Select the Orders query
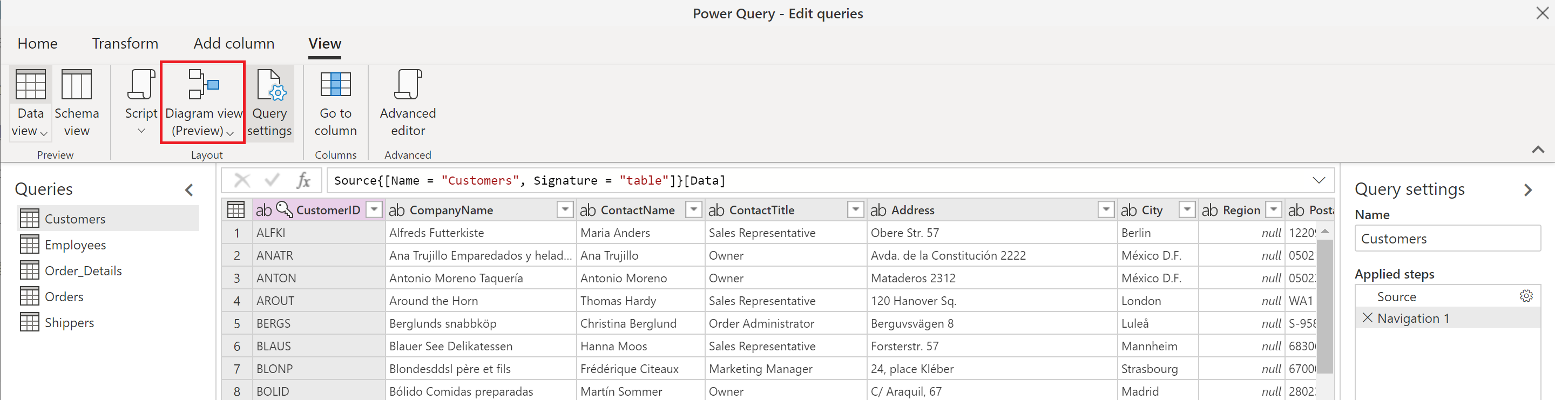 (64, 297)
